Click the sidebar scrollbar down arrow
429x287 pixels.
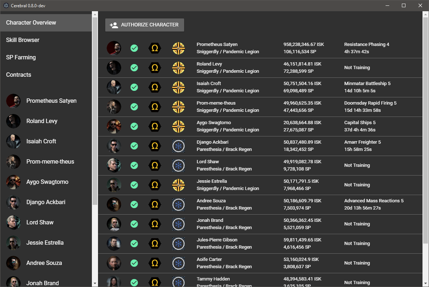pyautogui.click(x=95, y=284)
